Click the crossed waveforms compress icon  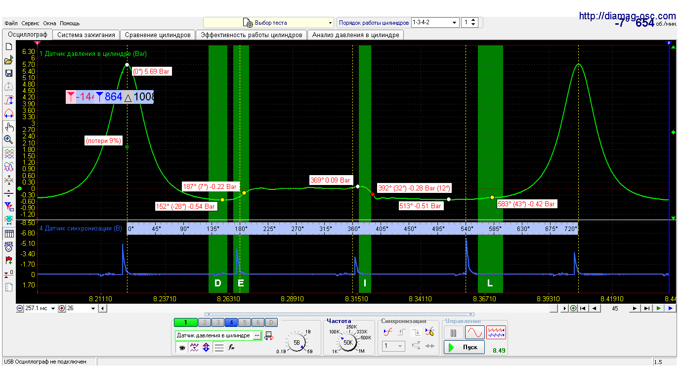coord(8,180)
